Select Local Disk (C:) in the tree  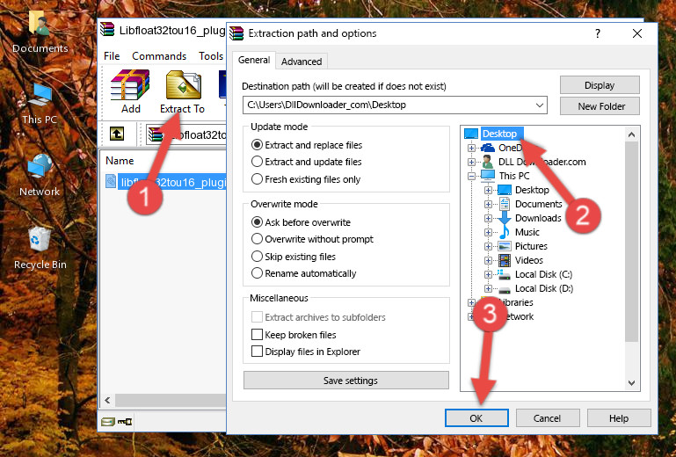click(543, 274)
